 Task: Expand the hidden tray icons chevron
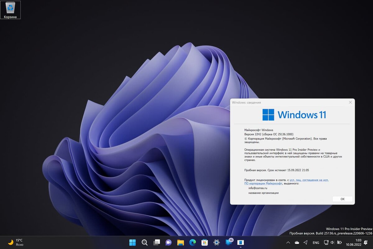(x=288, y=242)
